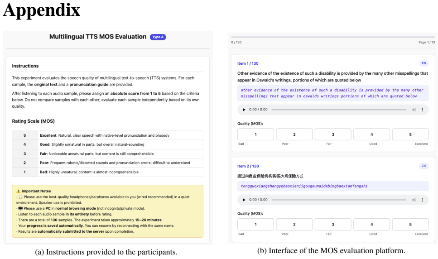Click the 'Poor: Frequent robotic' rating scale row
438x259 pixels.
point(107,163)
